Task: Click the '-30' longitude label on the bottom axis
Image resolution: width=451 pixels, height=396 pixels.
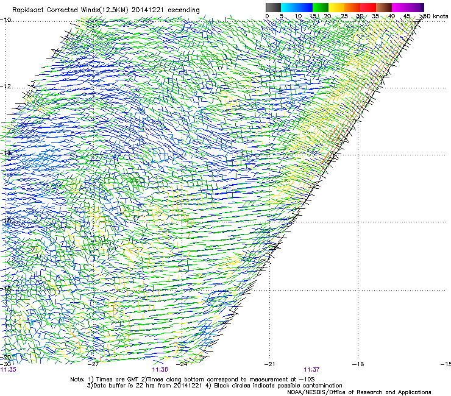Action: (5, 364)
